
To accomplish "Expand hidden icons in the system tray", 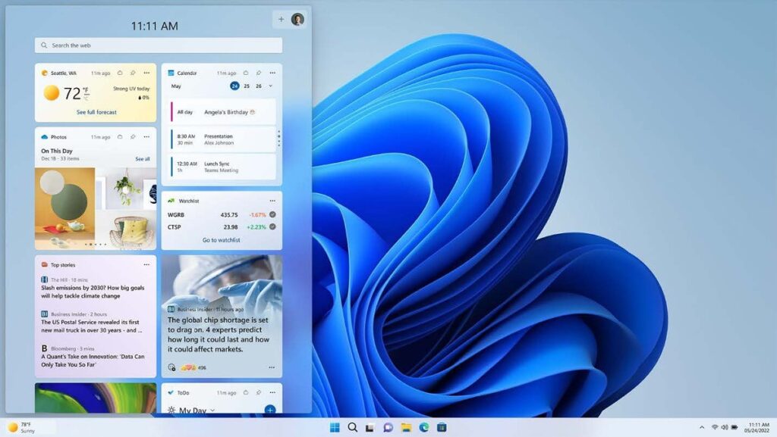I will click(702, 427).
